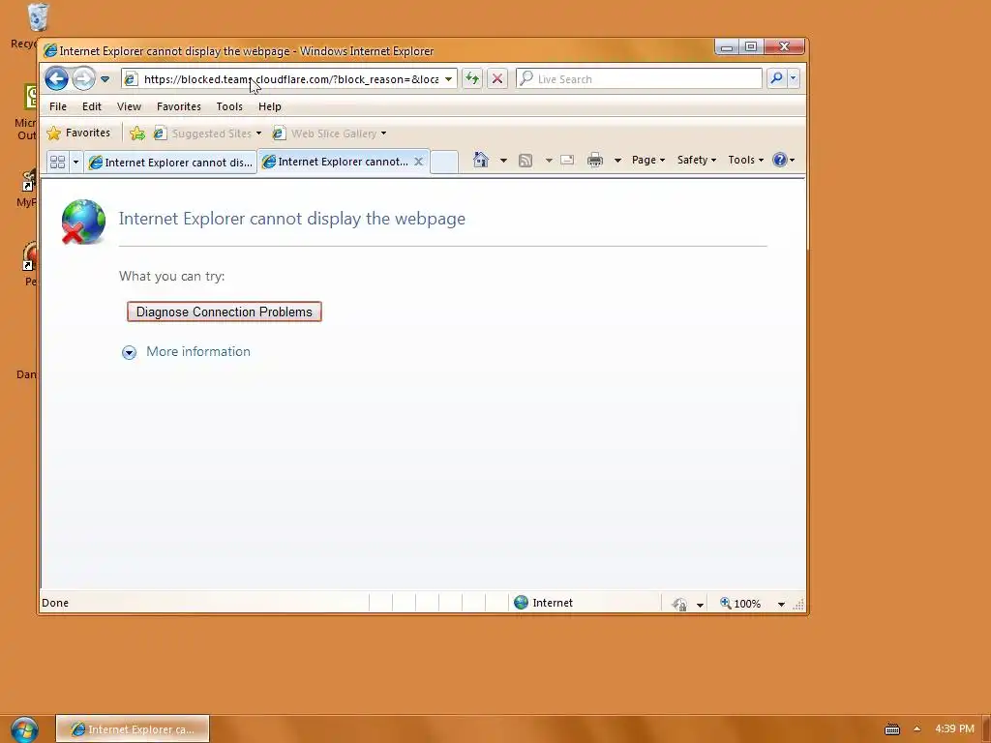Click the Quick Tabs grid icon
This screenshot has height=743, width=991.
(x=57, y=163)
